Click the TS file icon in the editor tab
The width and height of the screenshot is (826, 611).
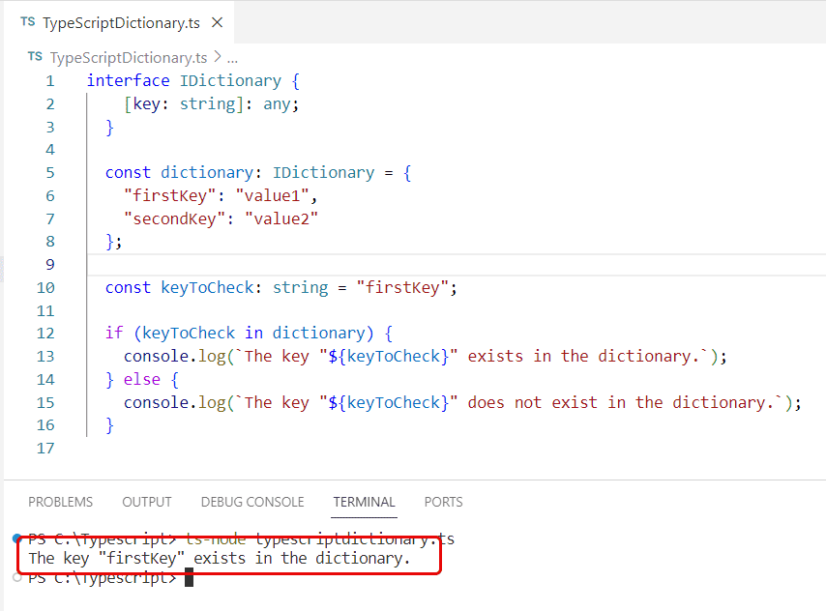(x=27, y=22)
